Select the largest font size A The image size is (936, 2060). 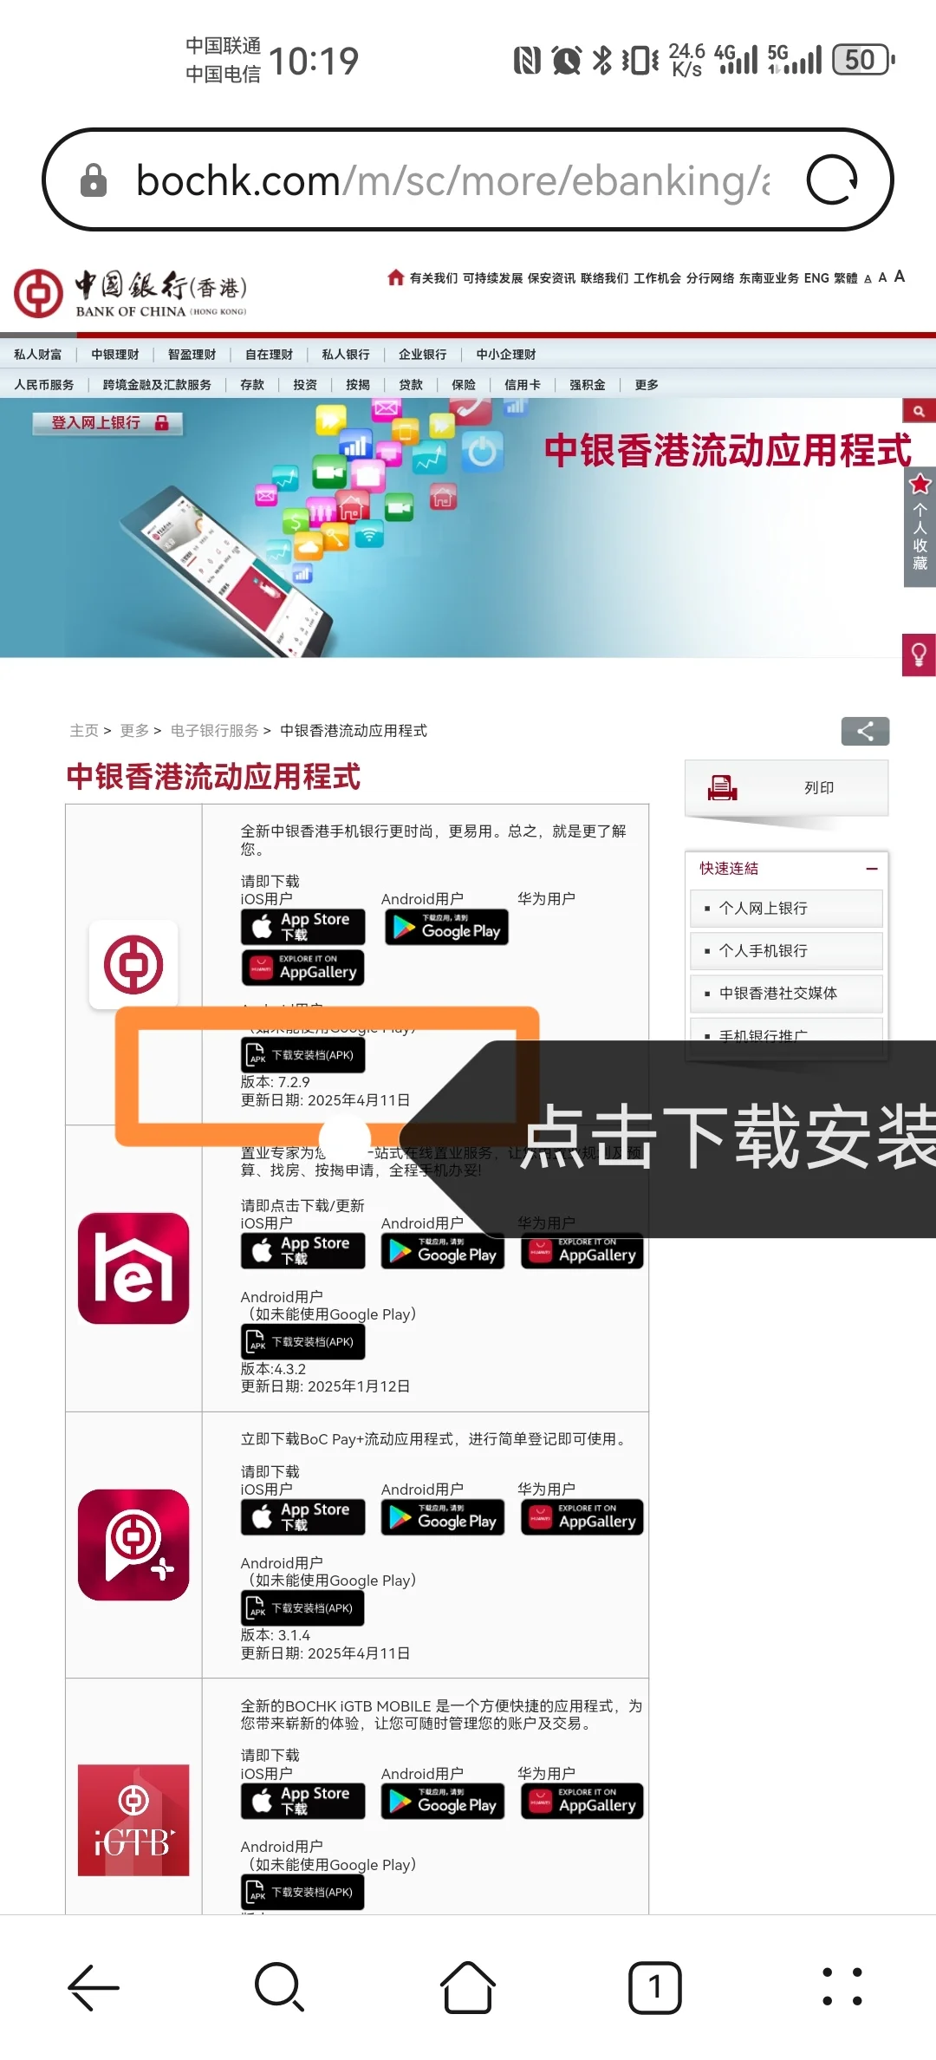click(x=900, y=277)
